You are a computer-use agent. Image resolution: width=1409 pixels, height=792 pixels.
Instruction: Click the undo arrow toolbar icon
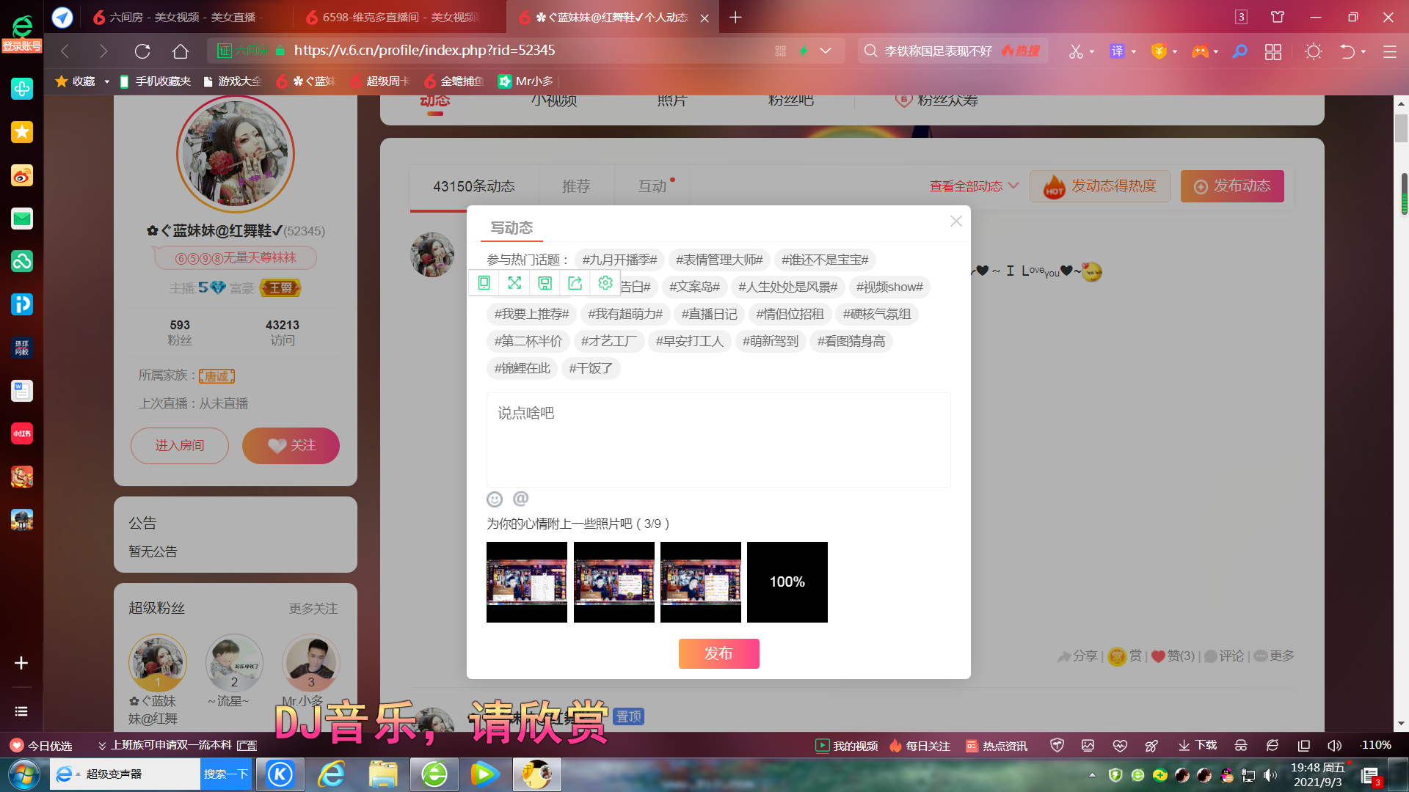click(x=1347, y=51)
